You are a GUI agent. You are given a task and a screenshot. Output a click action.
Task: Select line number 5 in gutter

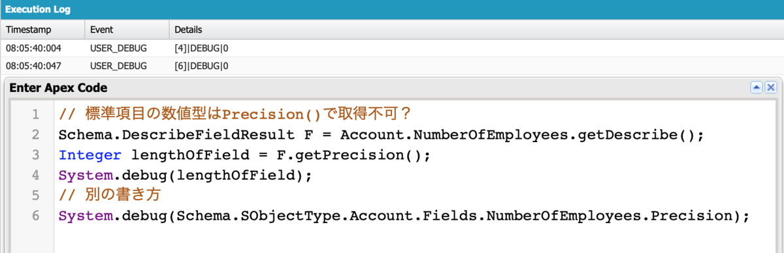tap(35, 196)
